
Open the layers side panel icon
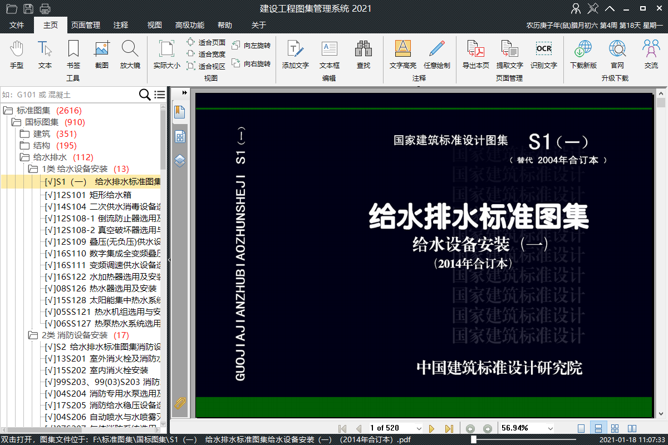coord(180,161)
